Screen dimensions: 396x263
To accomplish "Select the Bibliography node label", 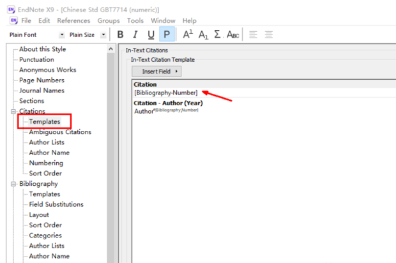I will pos(38,184).
